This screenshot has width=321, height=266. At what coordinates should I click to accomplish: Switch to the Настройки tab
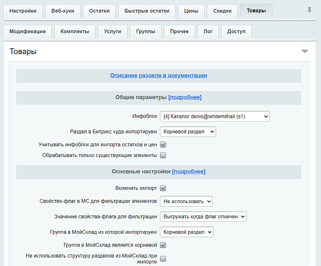click(x=23, y=11)
